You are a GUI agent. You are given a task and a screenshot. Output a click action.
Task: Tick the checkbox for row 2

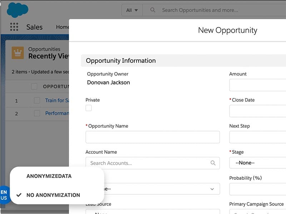pos(37,113)
